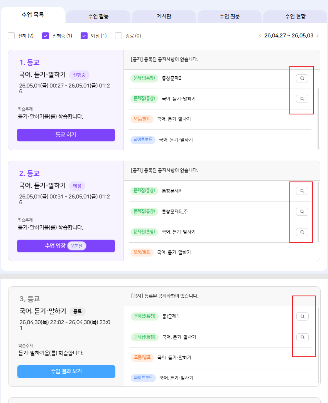This screenshot has width=328, height=403.
Task: Open the 게시판 tab
Action: click(x=164, y=17)
